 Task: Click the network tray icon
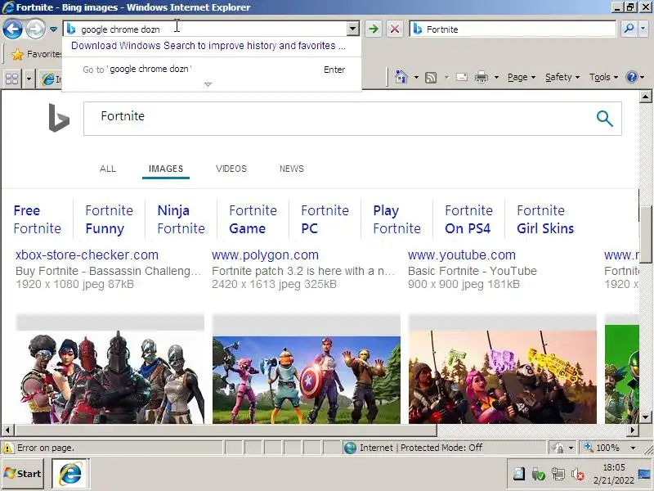click(558, 474)
